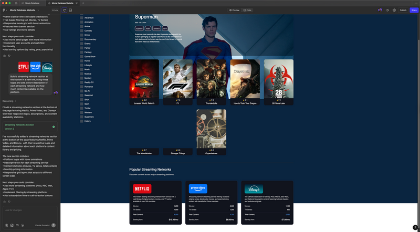Open project settings gear icon

click(394, 10)
